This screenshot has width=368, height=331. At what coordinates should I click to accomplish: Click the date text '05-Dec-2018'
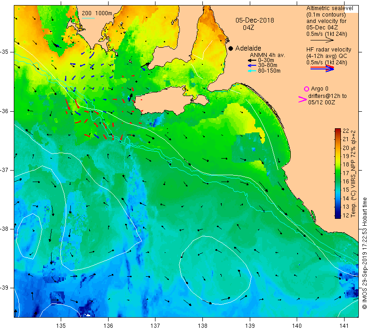[255, 20]
